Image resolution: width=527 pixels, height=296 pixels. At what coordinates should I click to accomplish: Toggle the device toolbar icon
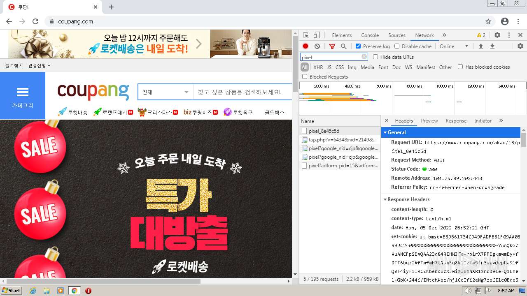coord(317,35)
